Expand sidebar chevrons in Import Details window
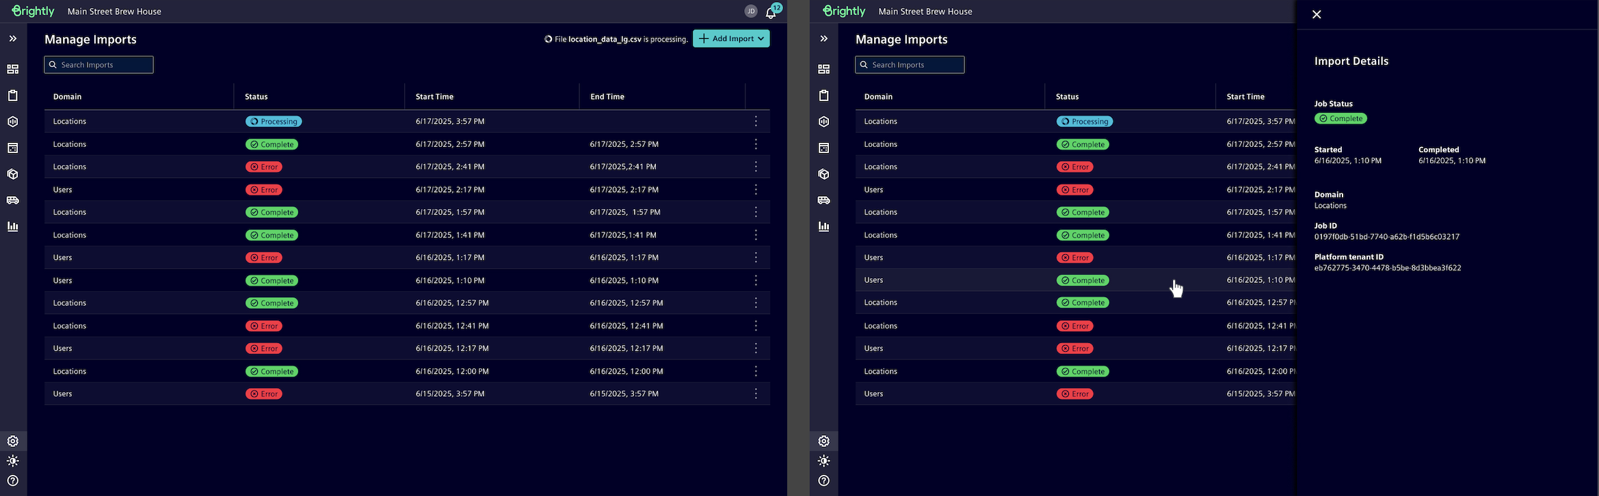This screenshot has width=1599, height=496. click(824, 39)
